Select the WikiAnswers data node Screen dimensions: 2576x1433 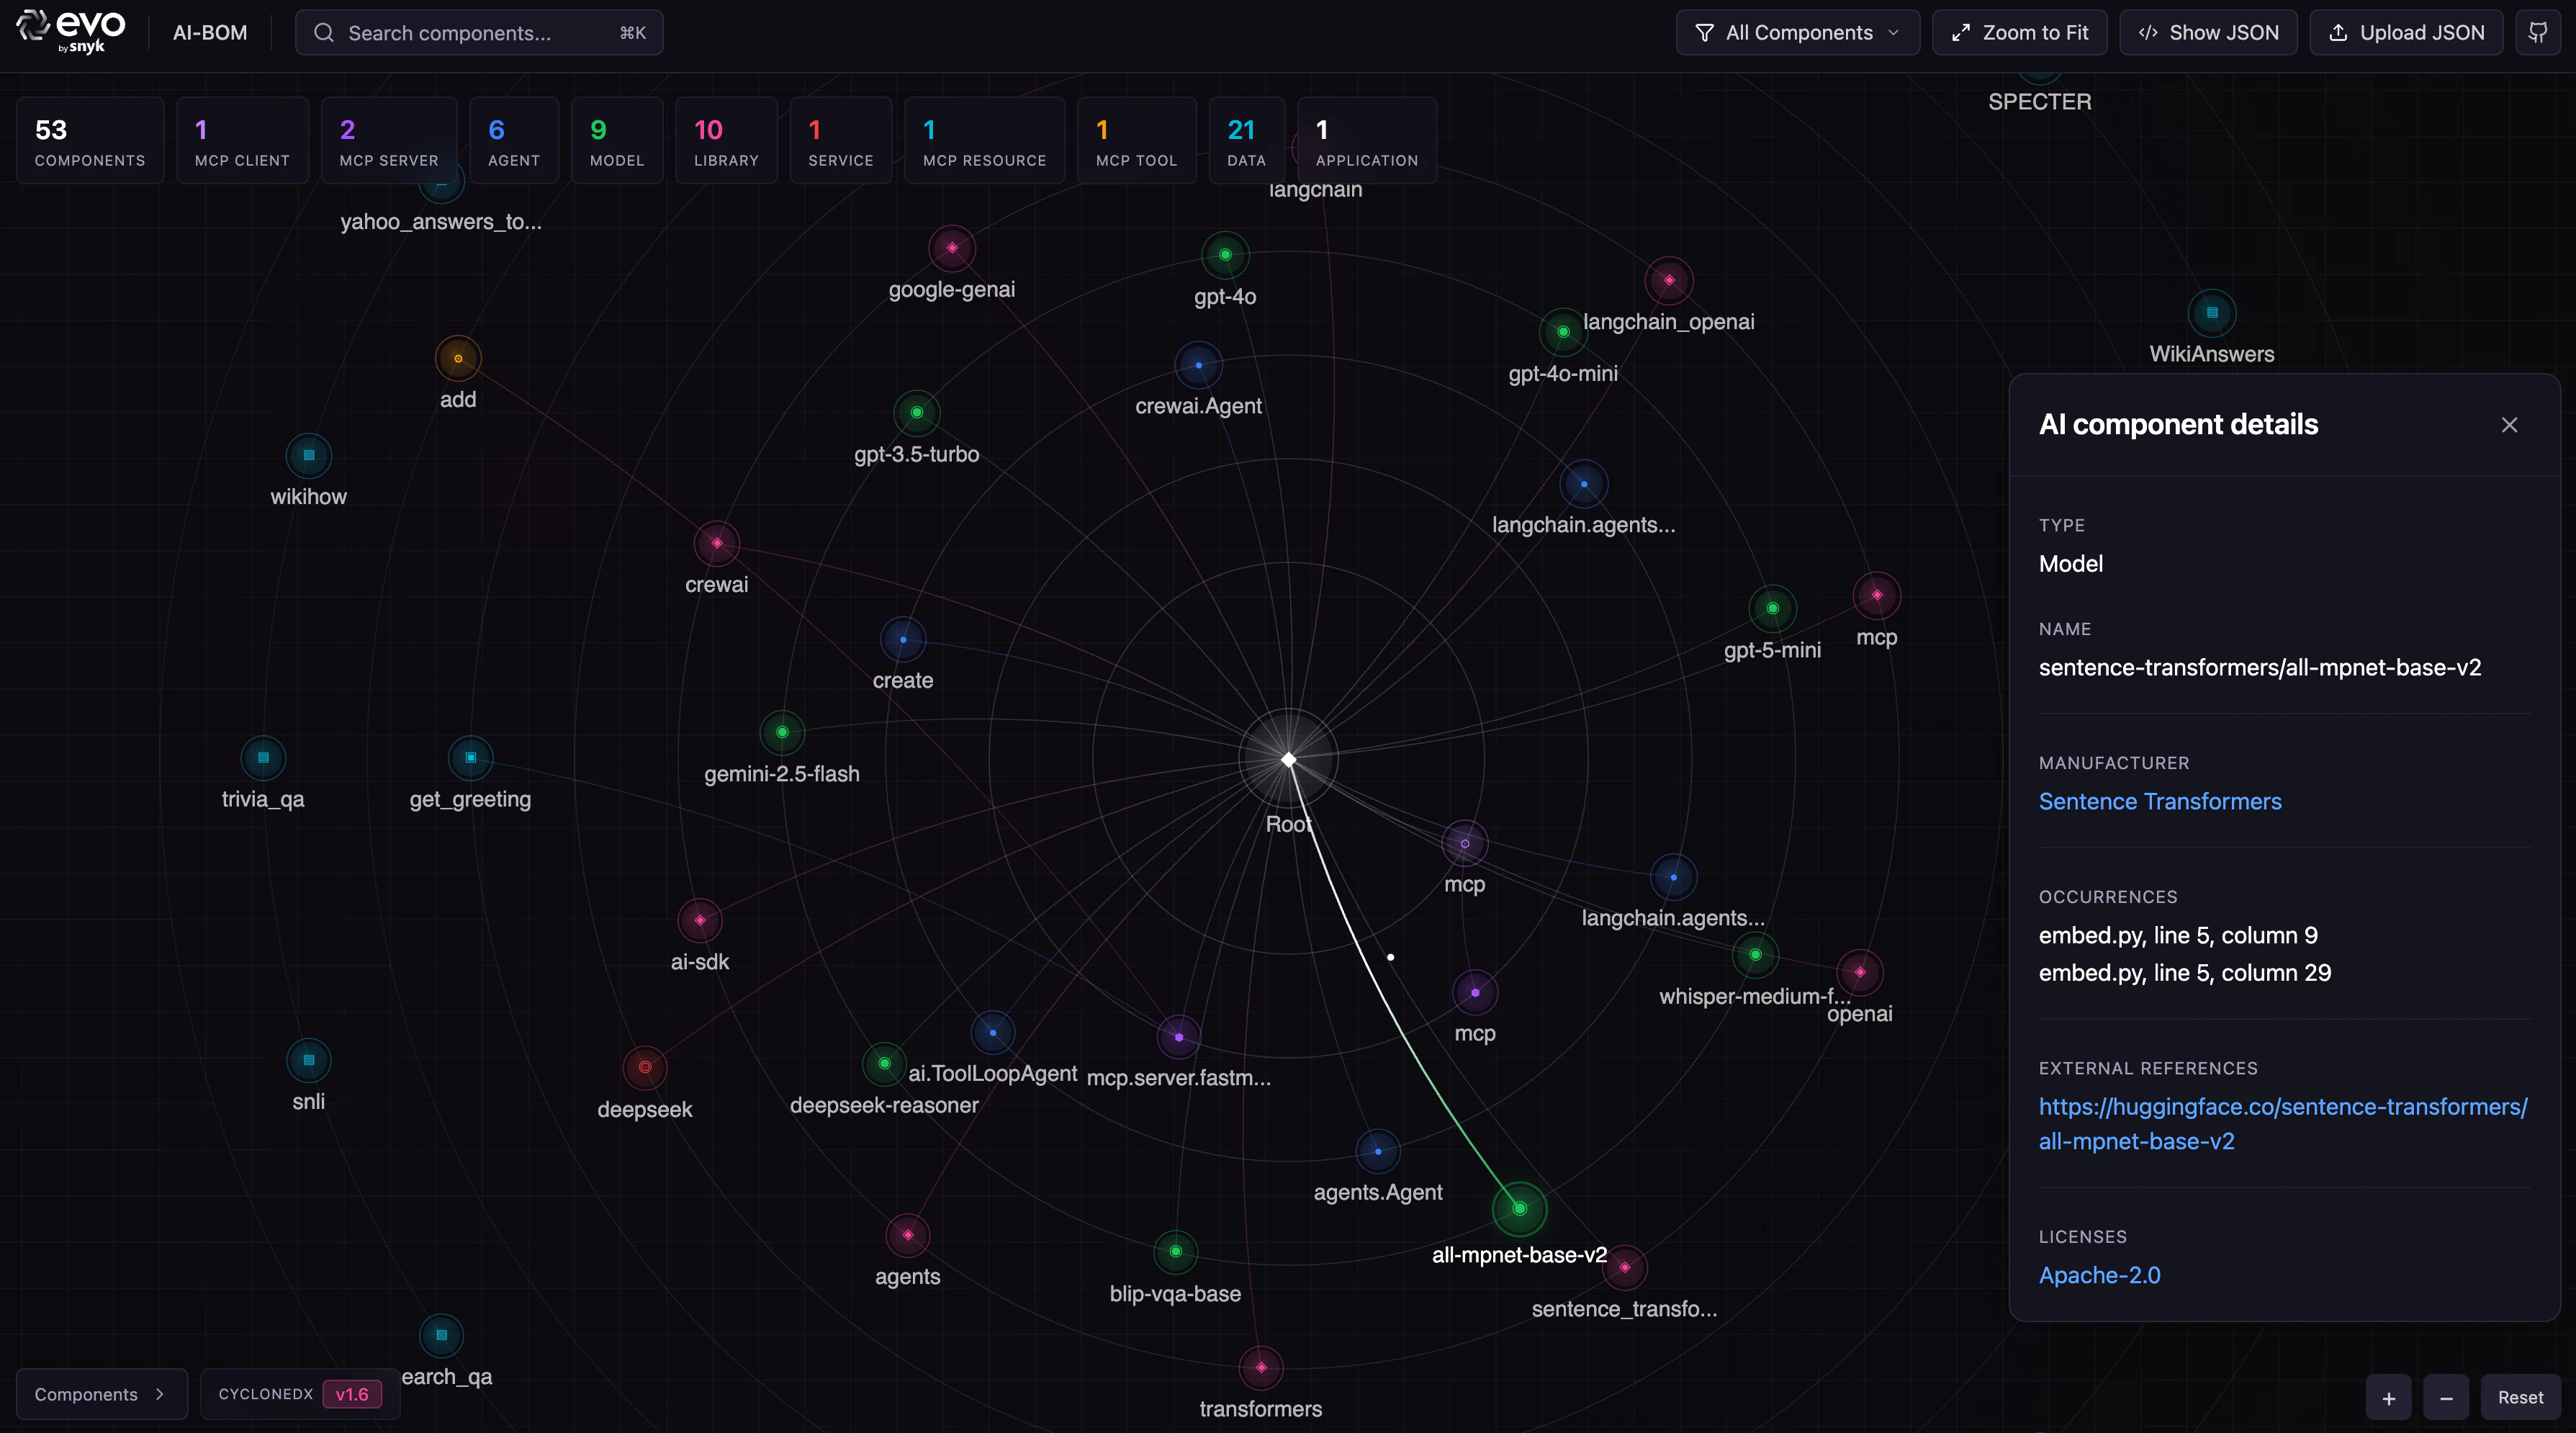click(x=2212, y=312)
